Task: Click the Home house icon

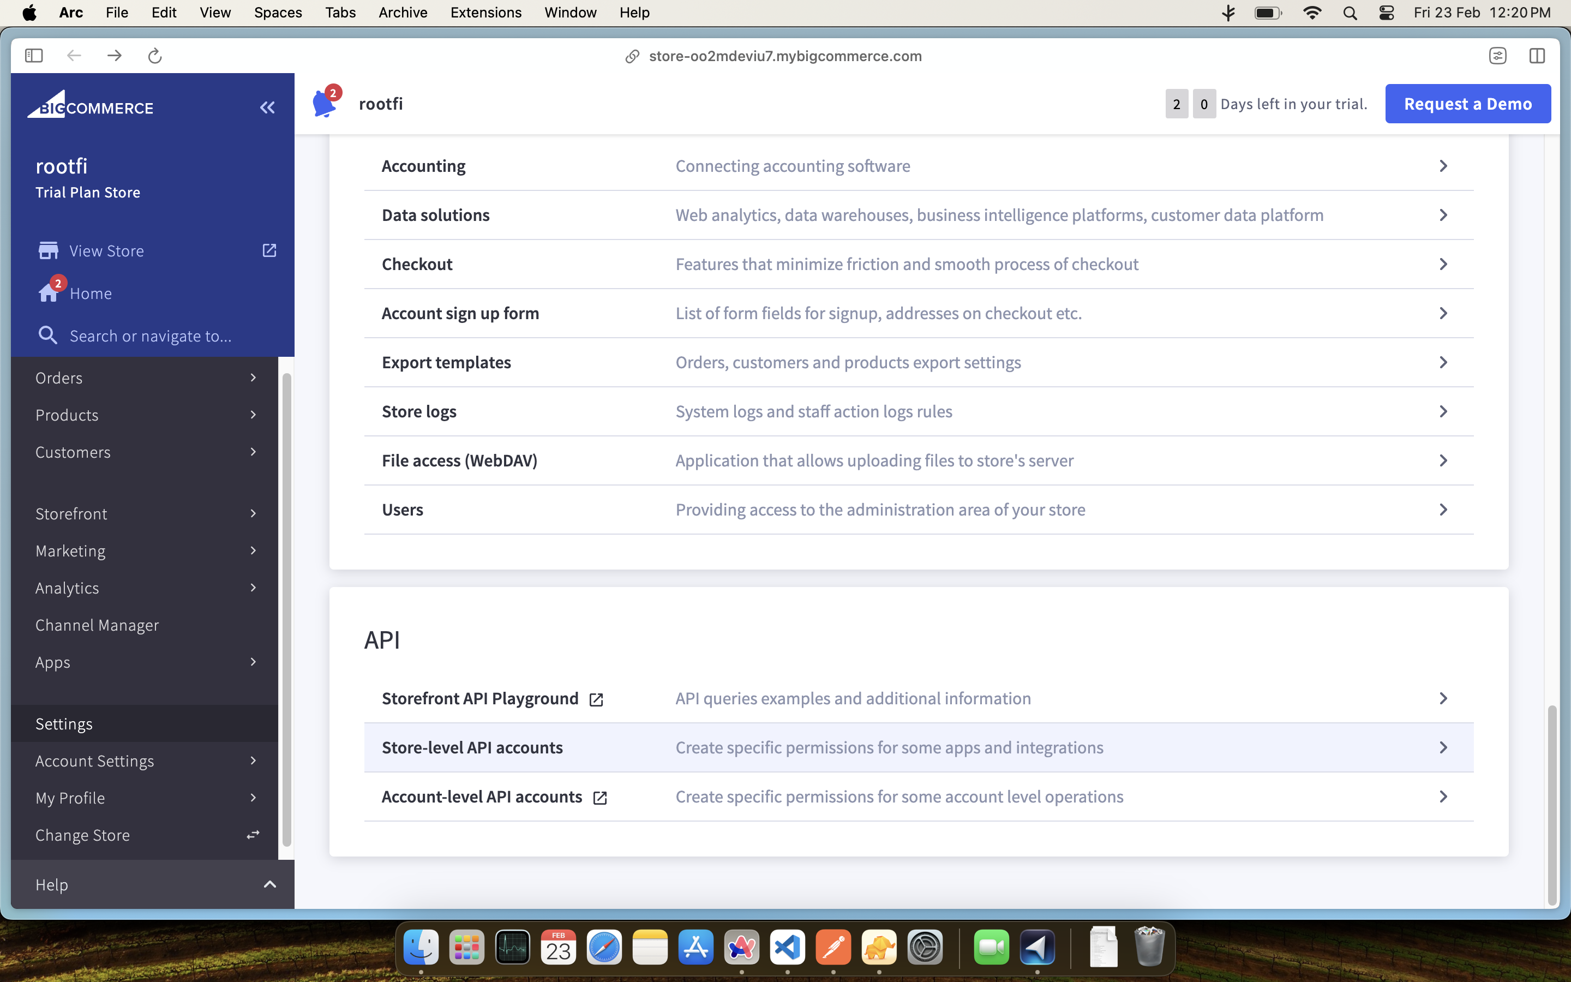Action: (x=48, y=294)
